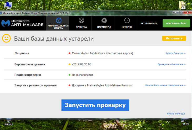Viewport: 192px width, 130px height.
Task: Click the green dot beside Не выполняется
Action: point(69,75)
